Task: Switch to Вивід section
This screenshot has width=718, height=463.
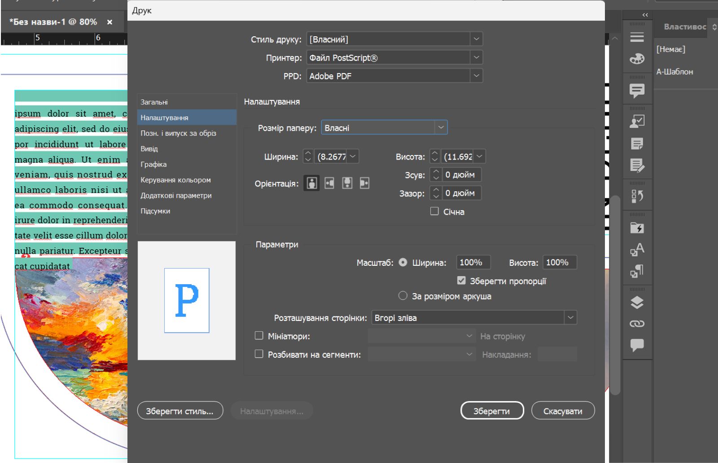Action: click(187, 149)
